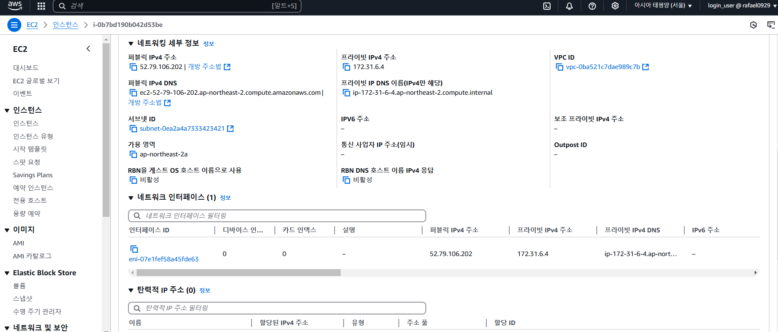
Task: Open the vpc-0ba521c7dae989c7b link
Action: (603, 67)
